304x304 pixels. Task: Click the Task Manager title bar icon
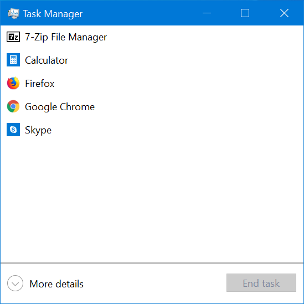pos(13,14)
